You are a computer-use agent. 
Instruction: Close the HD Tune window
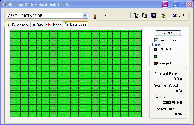point(189,5)
